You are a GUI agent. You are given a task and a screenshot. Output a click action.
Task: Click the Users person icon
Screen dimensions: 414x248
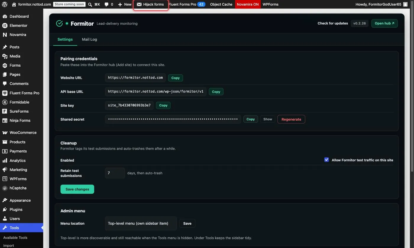click(x=5, y=219)
